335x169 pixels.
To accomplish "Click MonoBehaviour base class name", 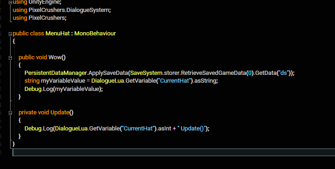I will tap(95, 34).
